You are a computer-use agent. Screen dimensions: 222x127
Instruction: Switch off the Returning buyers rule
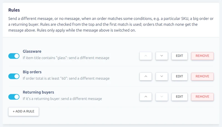(14, 97)
